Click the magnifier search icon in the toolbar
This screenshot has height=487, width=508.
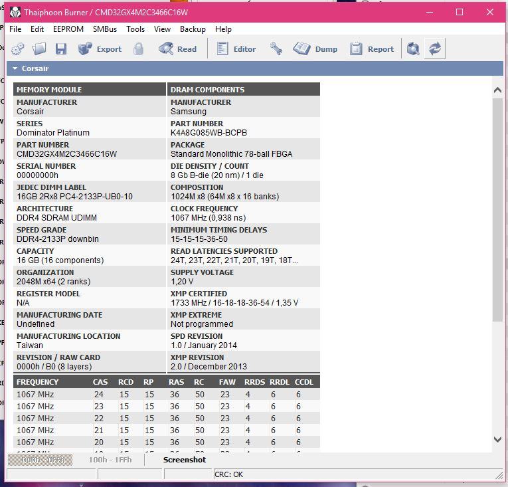(413, 49)
